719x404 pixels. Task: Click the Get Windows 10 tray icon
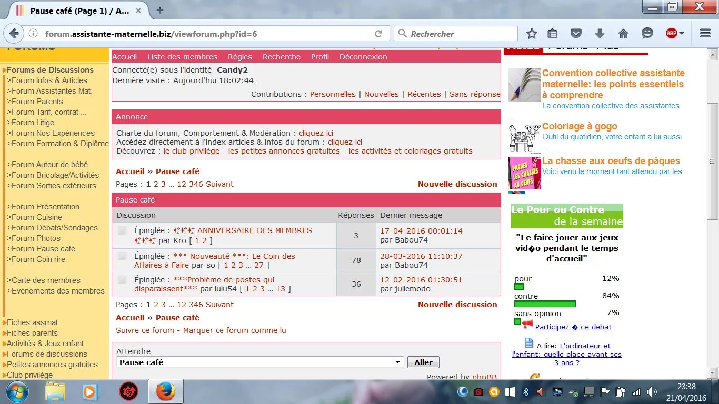[x=510, y=392]
